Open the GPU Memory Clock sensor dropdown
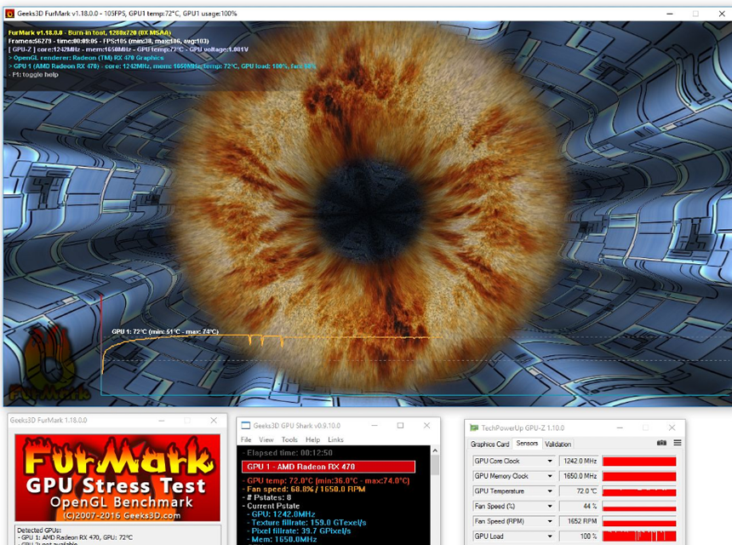732x545 pixels. pos(550,476)
